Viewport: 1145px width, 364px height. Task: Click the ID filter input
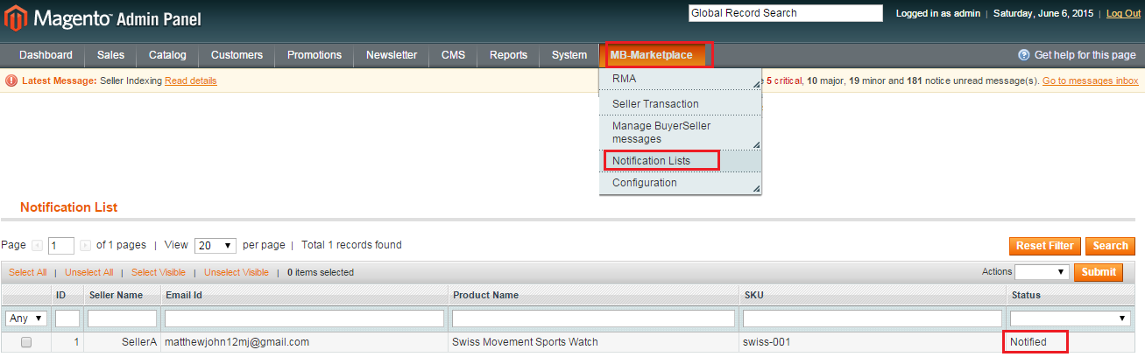coord(67,318)
